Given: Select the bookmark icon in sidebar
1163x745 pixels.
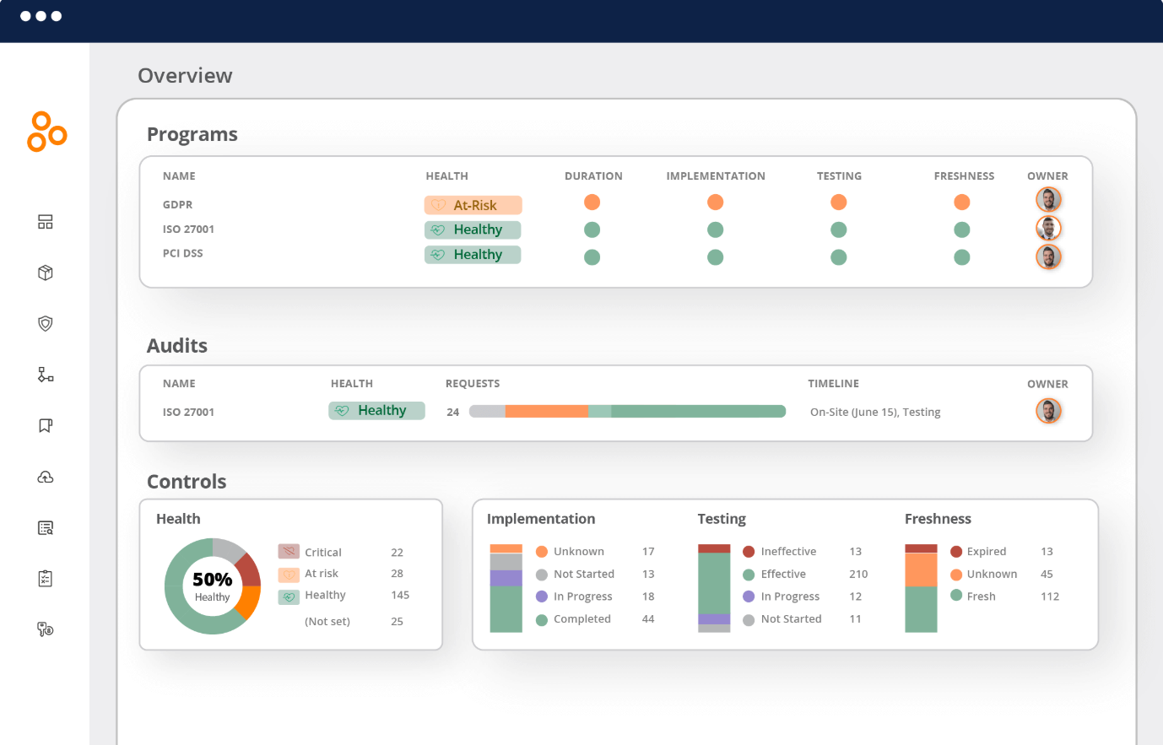Looking at the screenshot, I should coord(45,425).
